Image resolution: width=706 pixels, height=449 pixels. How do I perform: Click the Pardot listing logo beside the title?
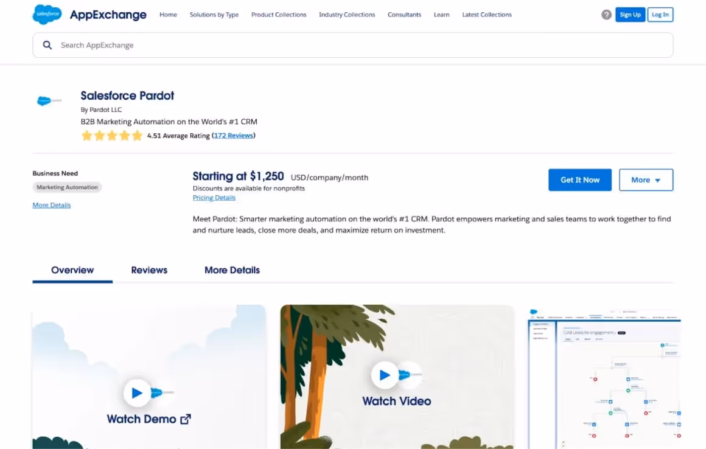[49, 100]
